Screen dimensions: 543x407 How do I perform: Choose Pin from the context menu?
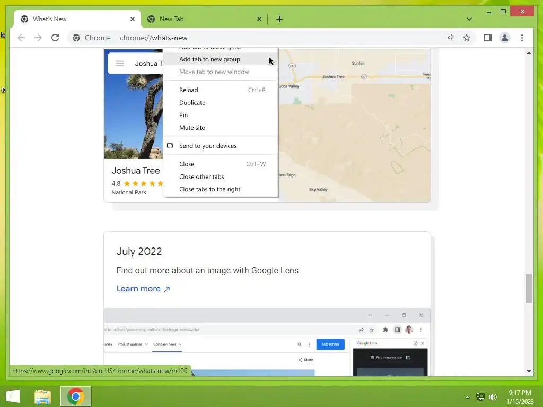tap(221, 115)
